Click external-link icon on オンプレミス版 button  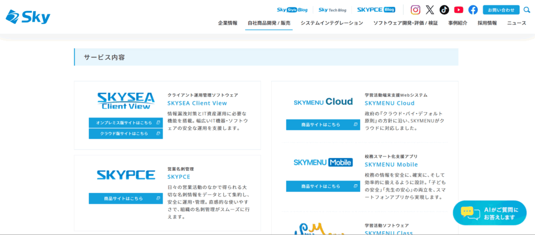158,123
